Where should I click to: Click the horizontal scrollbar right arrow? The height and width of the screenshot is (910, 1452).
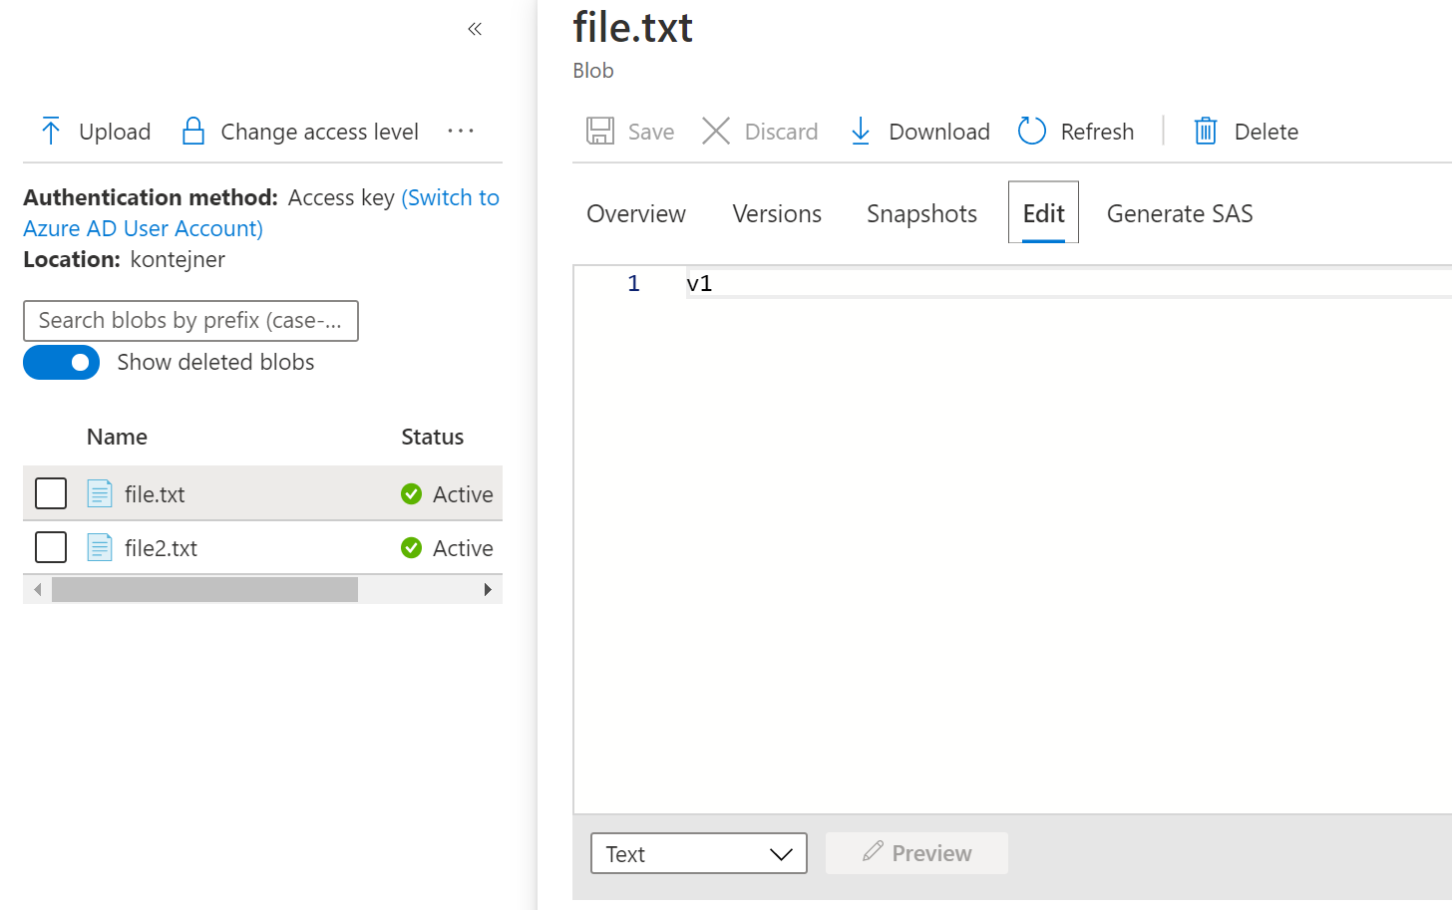click(x=488, y=590)
